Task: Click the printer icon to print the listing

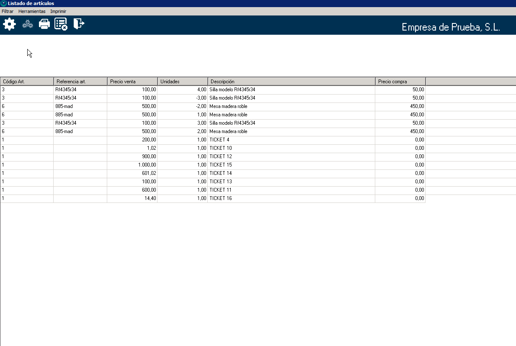Action: pyautogui.click(x=44, y=24)
